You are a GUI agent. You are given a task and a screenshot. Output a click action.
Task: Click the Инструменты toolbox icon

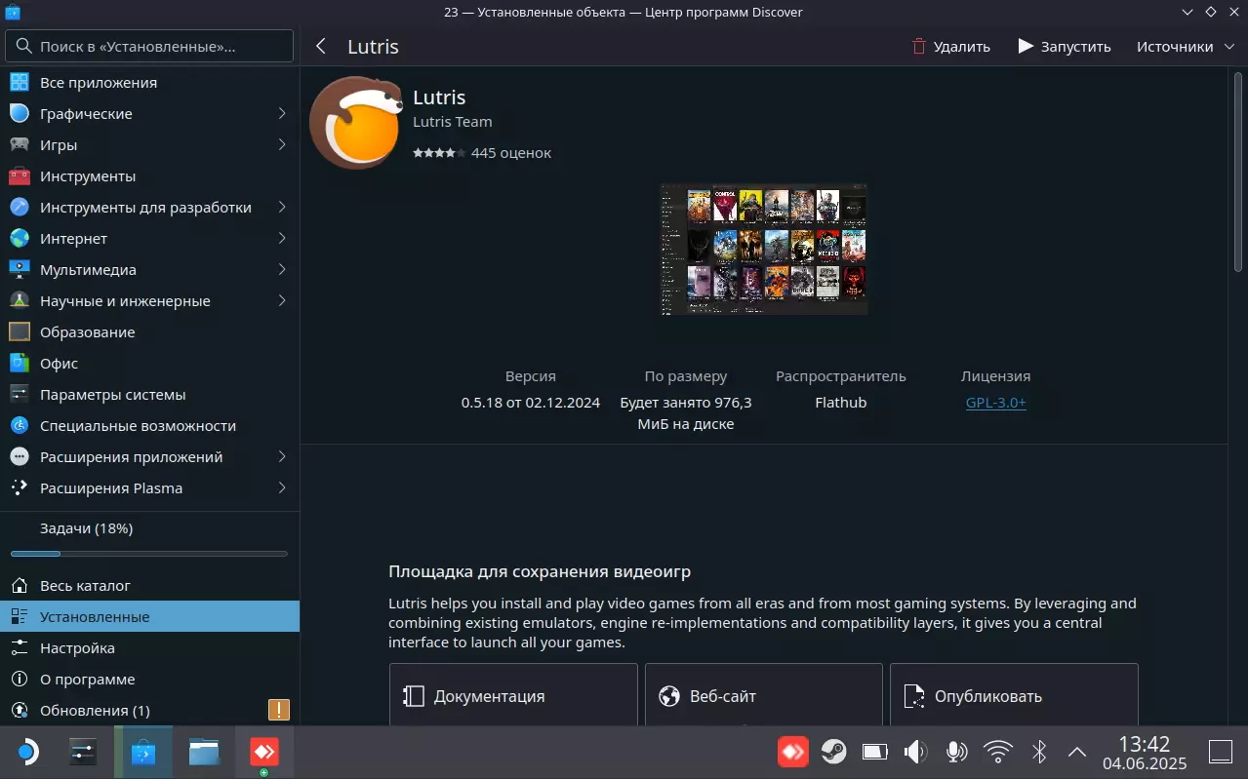[x=20, y=176]
